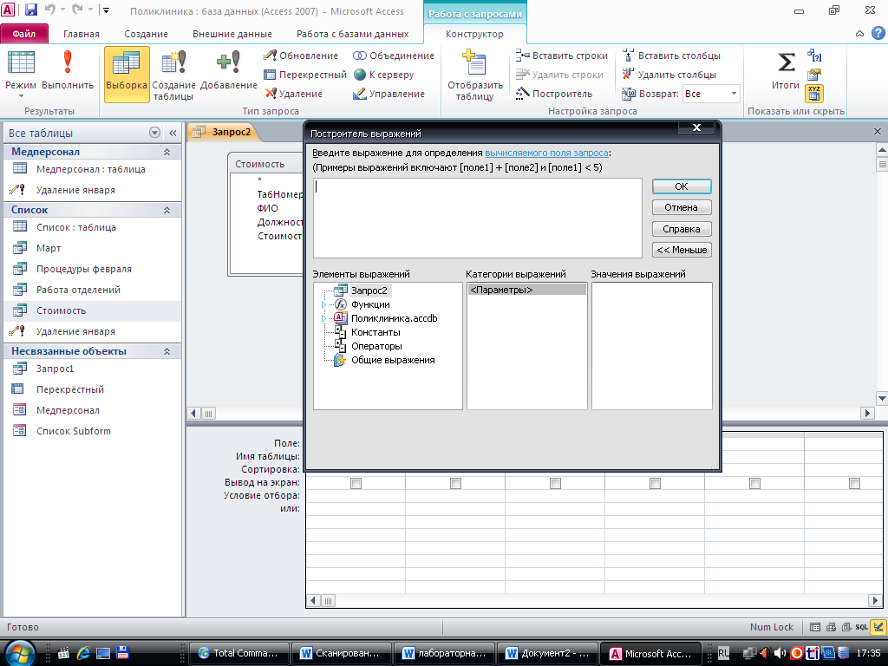Open the Возврат combo box with Все
The height and width of the screenshot is (666, 888).
(711, 94)
